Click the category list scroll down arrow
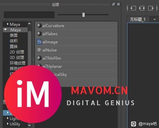The image size is (159, 128). pos(29,125)
